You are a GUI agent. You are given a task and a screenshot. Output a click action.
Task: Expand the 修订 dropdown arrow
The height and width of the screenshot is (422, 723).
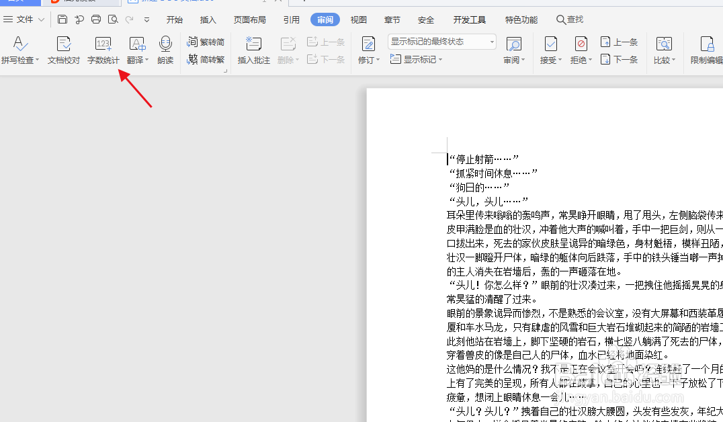coord(378,60)
